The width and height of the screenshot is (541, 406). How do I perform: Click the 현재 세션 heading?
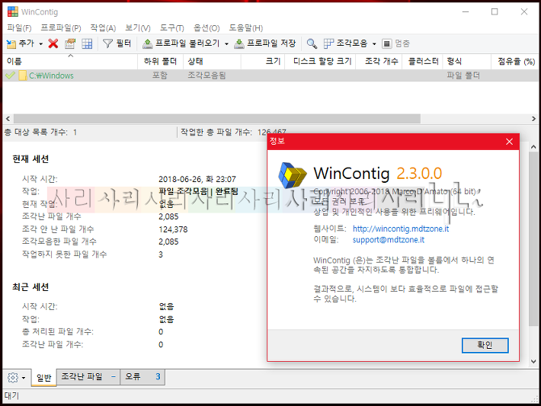30,159
